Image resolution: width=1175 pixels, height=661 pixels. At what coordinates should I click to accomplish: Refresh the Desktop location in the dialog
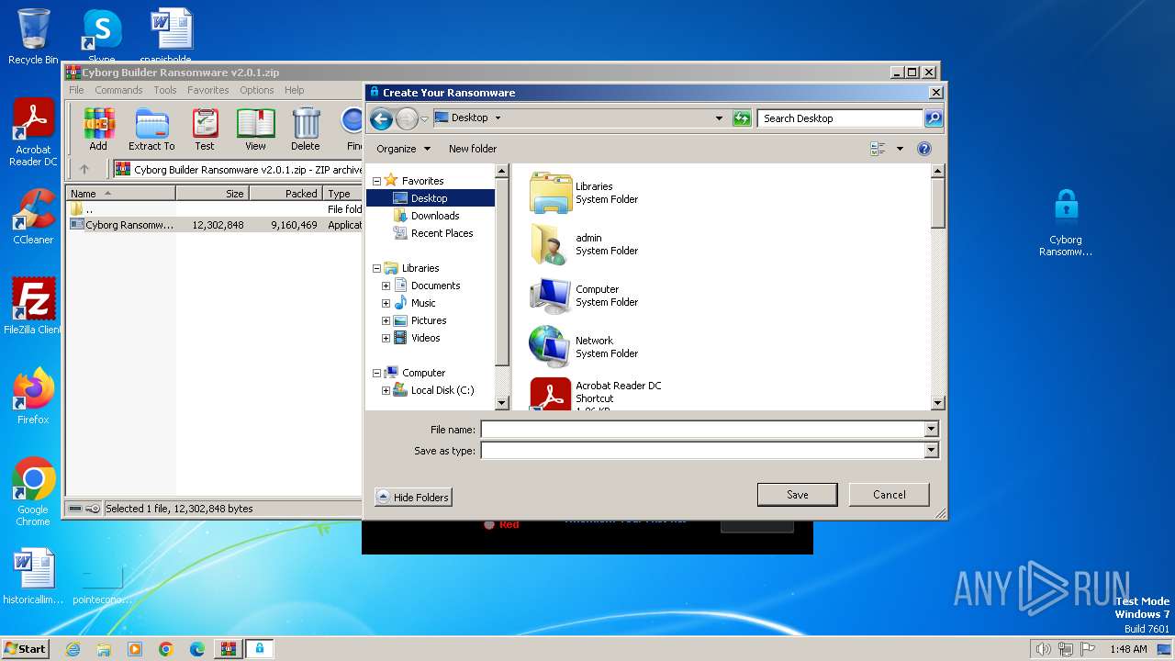pyautogui.click(x=742, y=118)
